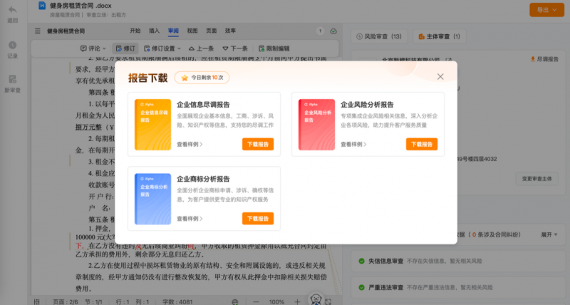
Task: Click the hamburger outline menu icon
Action: [38, 31]
